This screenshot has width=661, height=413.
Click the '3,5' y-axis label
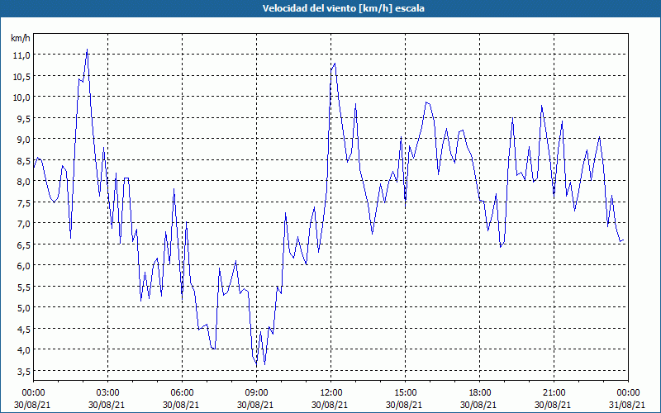click(x=23, y=371)
